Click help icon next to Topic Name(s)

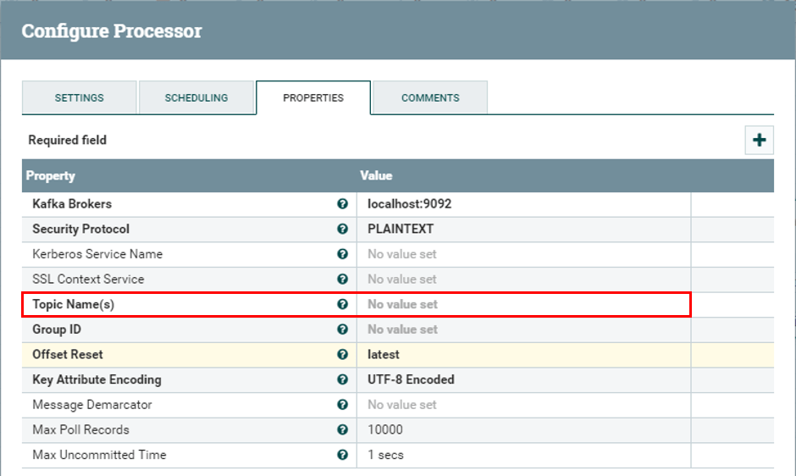[342, 304]
